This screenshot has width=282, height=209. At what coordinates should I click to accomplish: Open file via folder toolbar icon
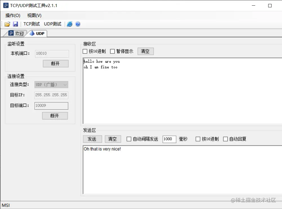[x=7, y=24]
